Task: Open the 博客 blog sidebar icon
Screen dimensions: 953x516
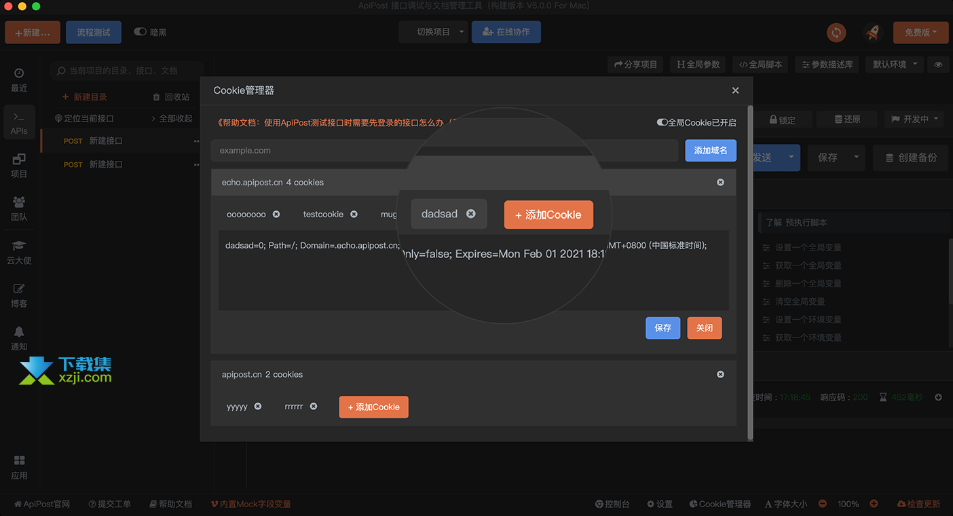Action: [19, 295]
